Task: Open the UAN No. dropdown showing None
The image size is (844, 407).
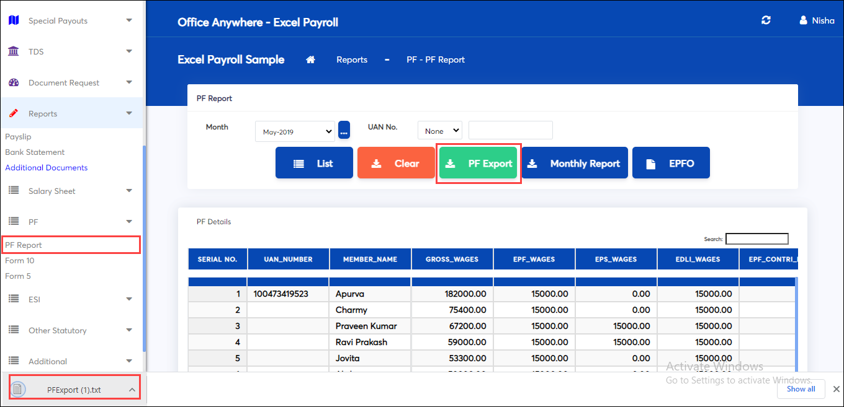Action: 440,131
